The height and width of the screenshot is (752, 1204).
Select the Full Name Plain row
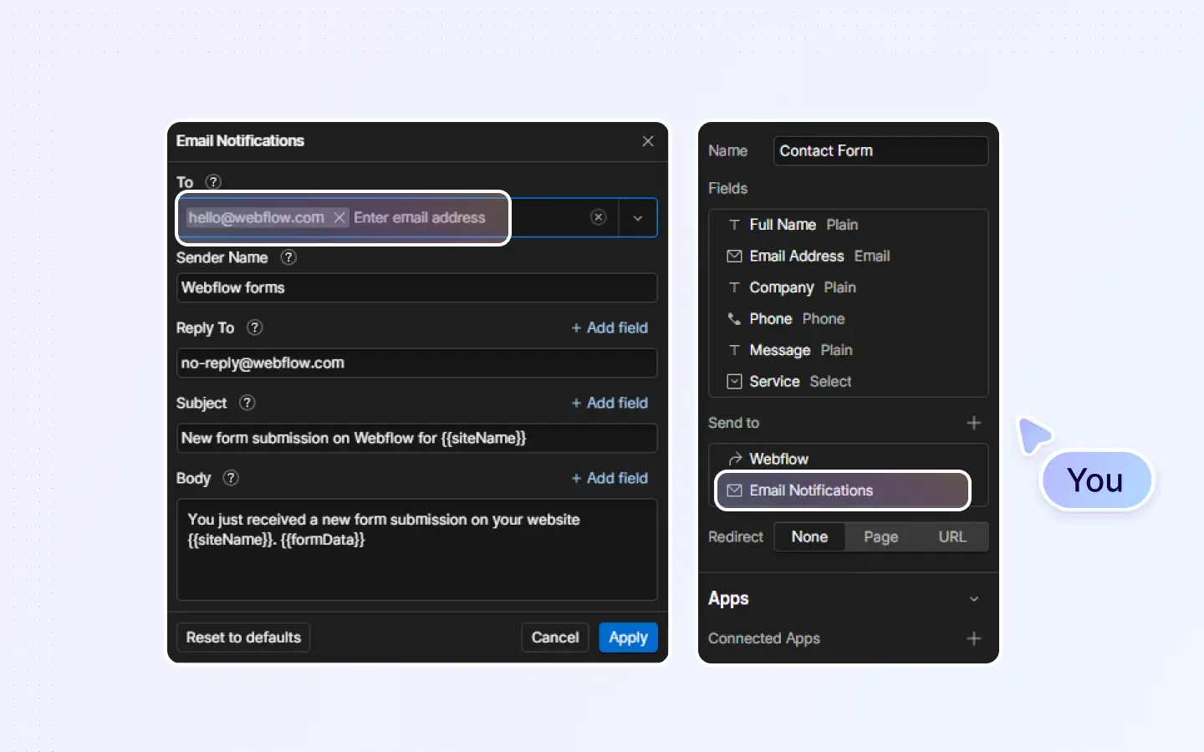849,225
